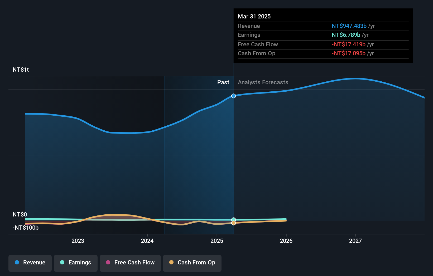Toggle the Free Cash Flow legend button
This screenshot has height=276, width=433.
click(130, 263)
